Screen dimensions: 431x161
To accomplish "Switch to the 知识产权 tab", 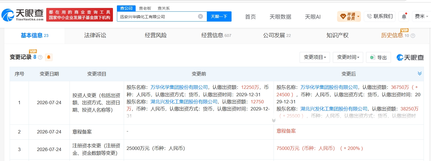I will click(x=337, y=35).
